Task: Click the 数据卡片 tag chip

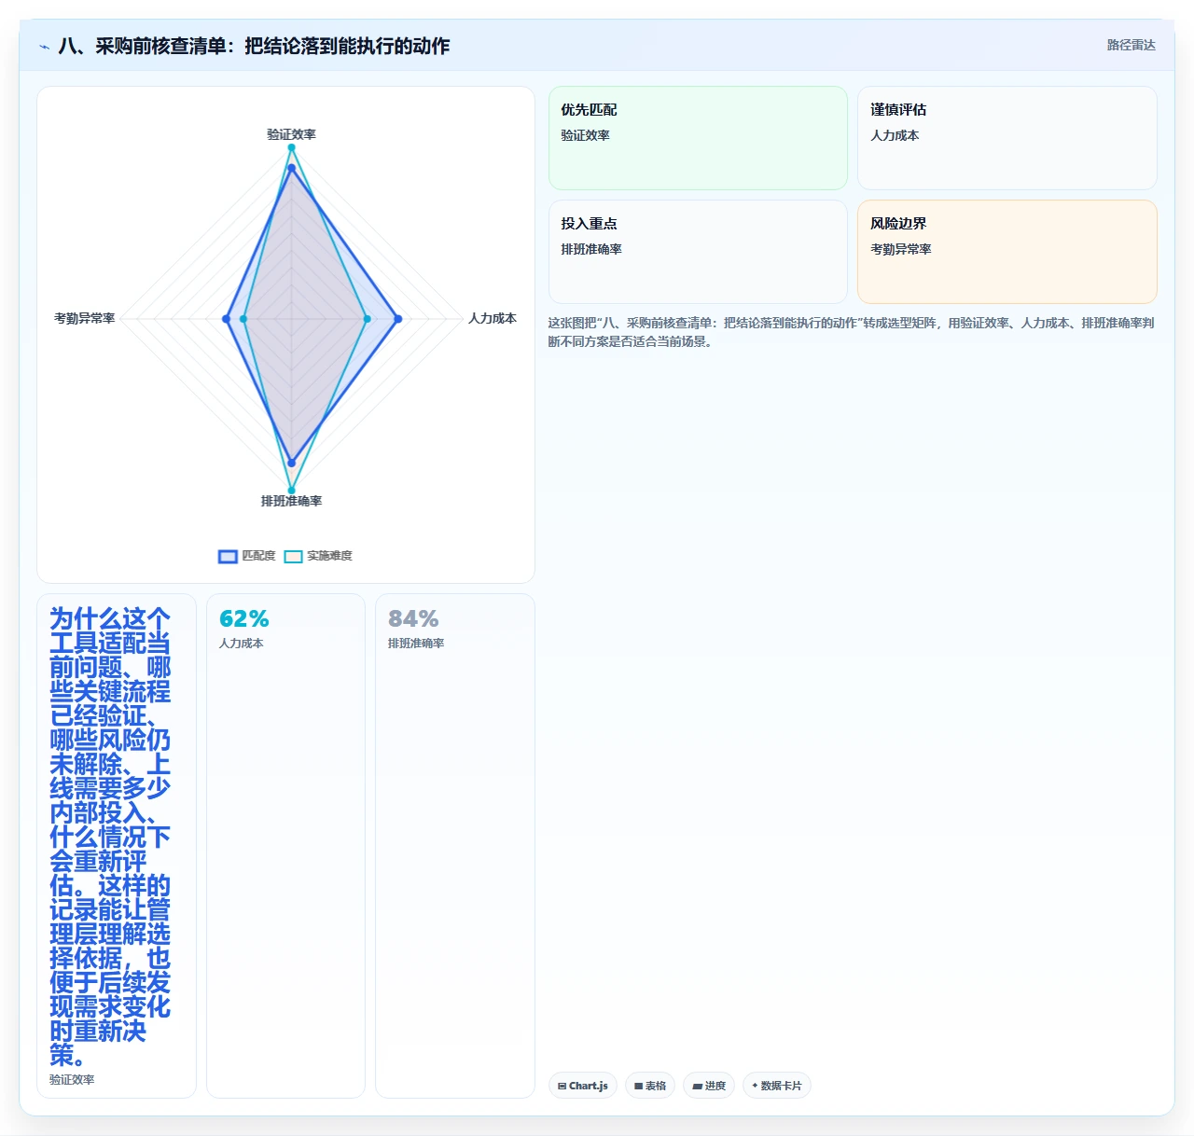Action: (x=777, y=1086)
